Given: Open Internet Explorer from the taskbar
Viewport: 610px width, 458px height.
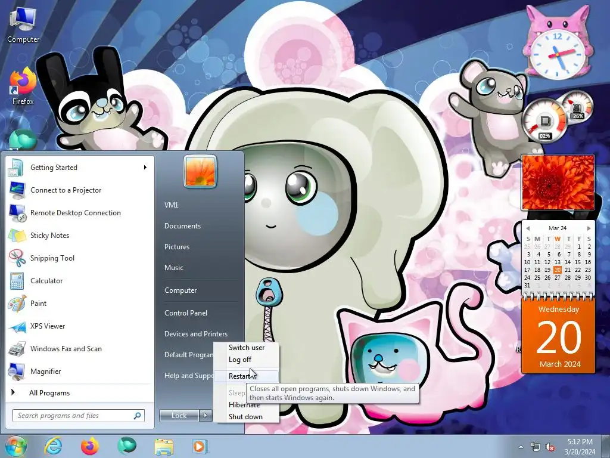Looking at the screenshot, I should pos(53,446).
